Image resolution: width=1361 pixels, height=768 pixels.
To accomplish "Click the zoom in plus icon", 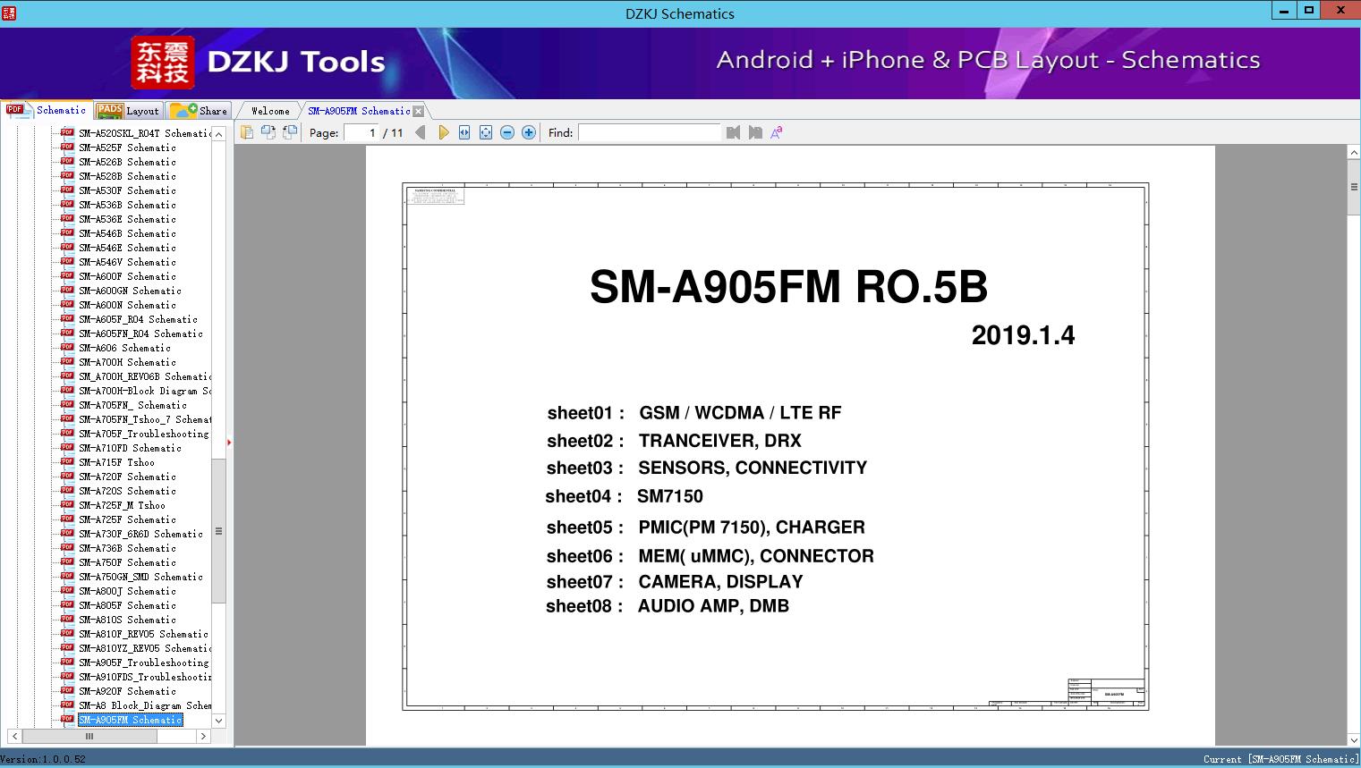I will click(x=529, y=132).
